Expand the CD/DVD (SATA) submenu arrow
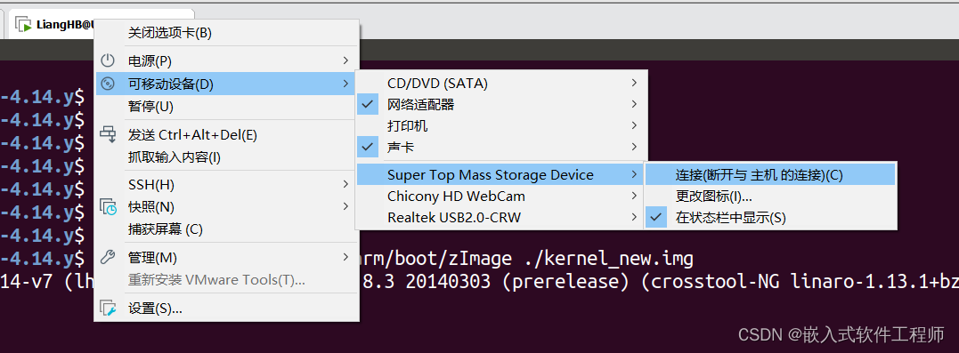959x353 pixels. tap(634, 83)
